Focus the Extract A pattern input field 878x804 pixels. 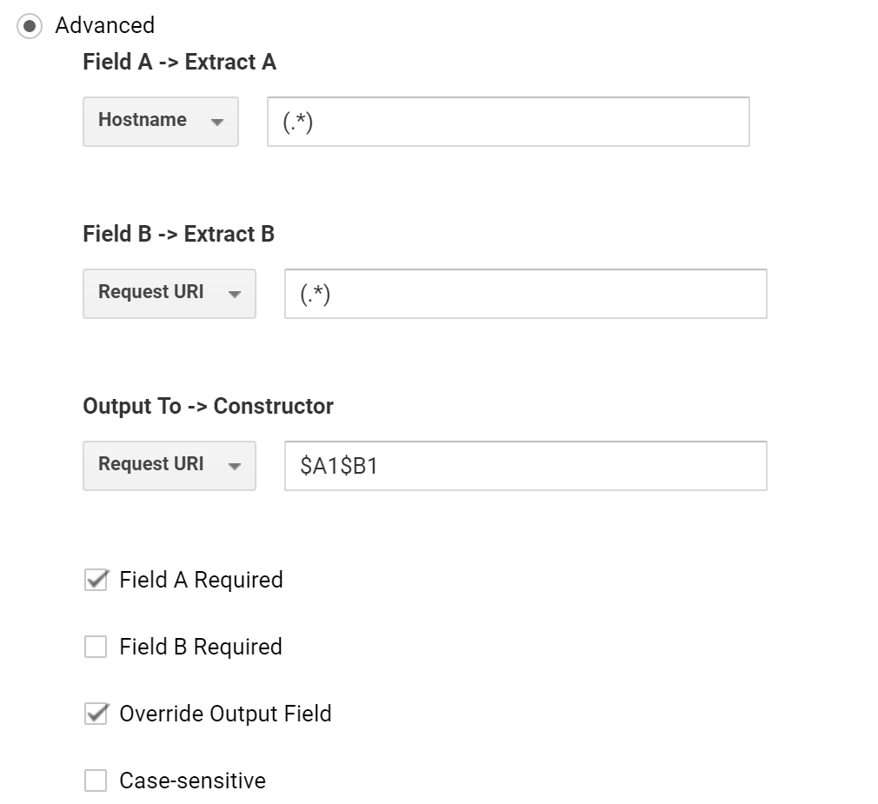pos(508,122)
